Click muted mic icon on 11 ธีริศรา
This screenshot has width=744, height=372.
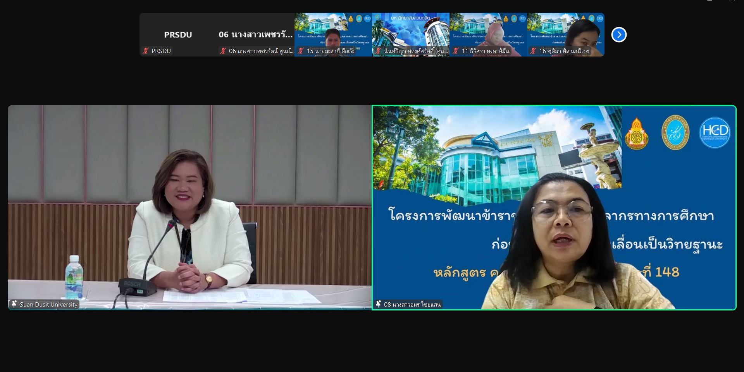pyautogui.click(x=456, y=51)
